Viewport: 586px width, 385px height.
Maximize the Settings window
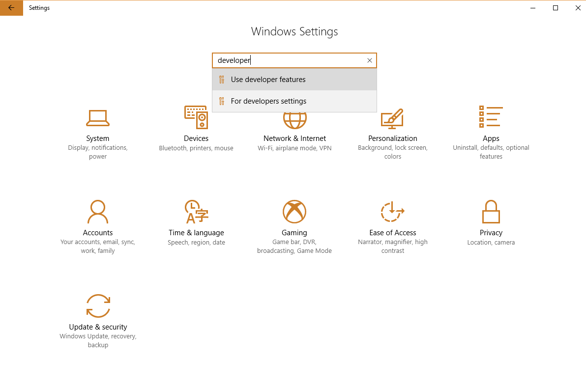(556, 8)
